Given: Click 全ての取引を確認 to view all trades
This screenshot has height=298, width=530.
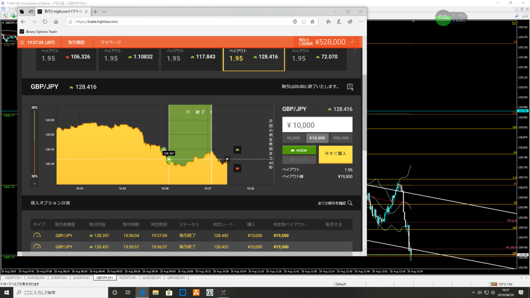Looking at the screenshot, I should (335, 203).
